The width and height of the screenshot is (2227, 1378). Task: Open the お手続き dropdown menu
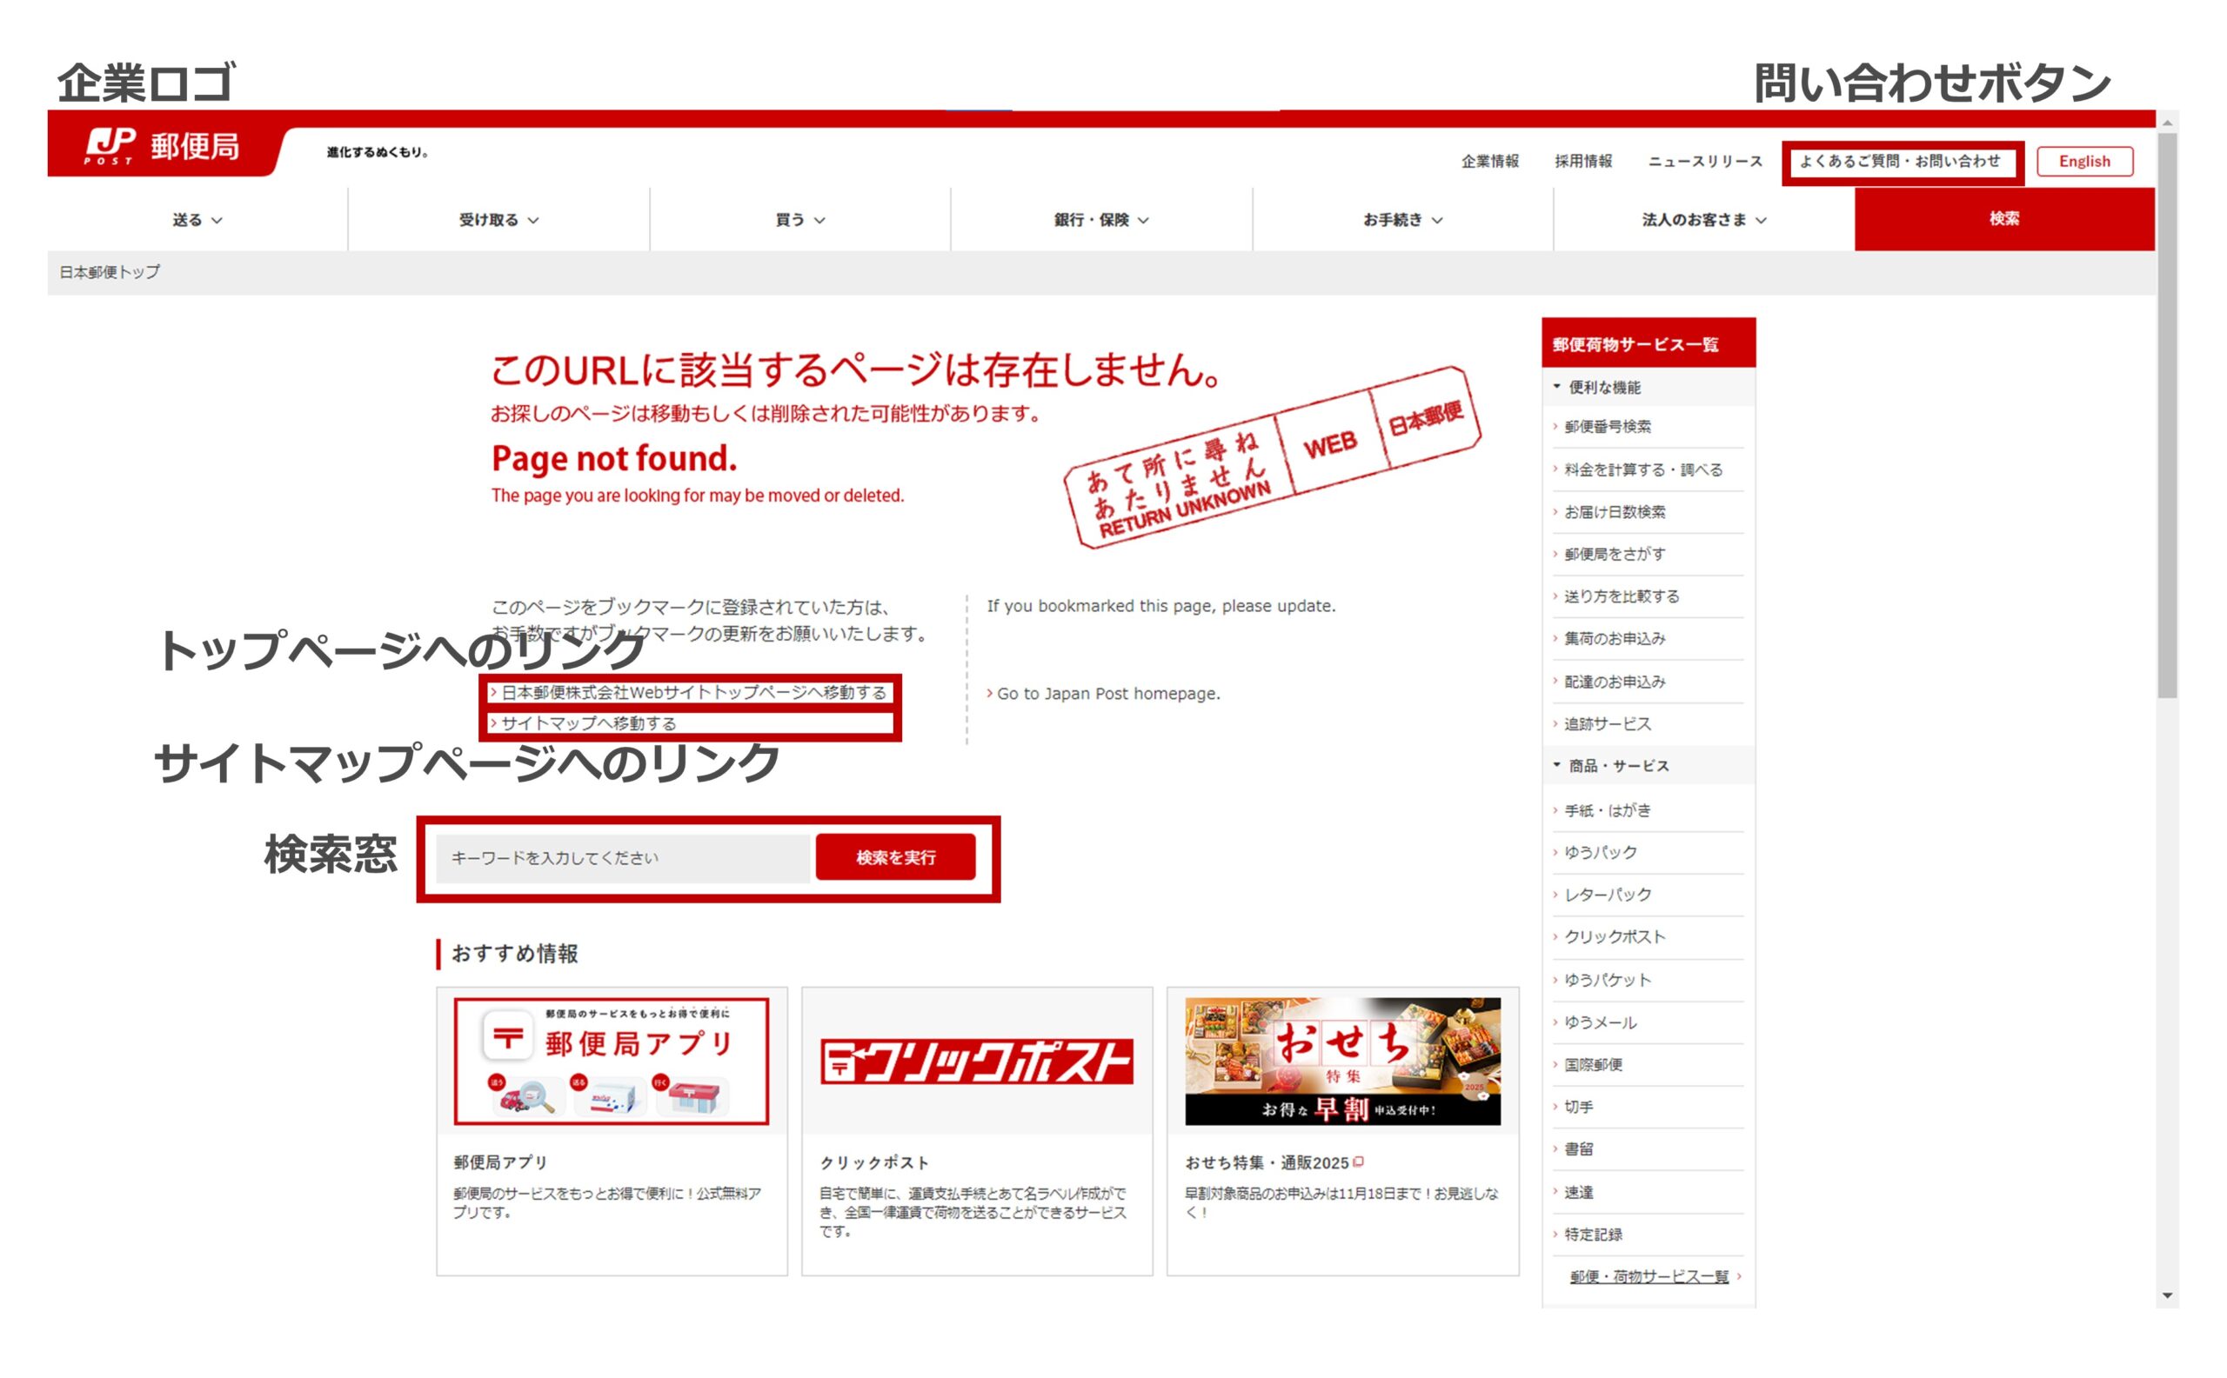(1402, 220)
